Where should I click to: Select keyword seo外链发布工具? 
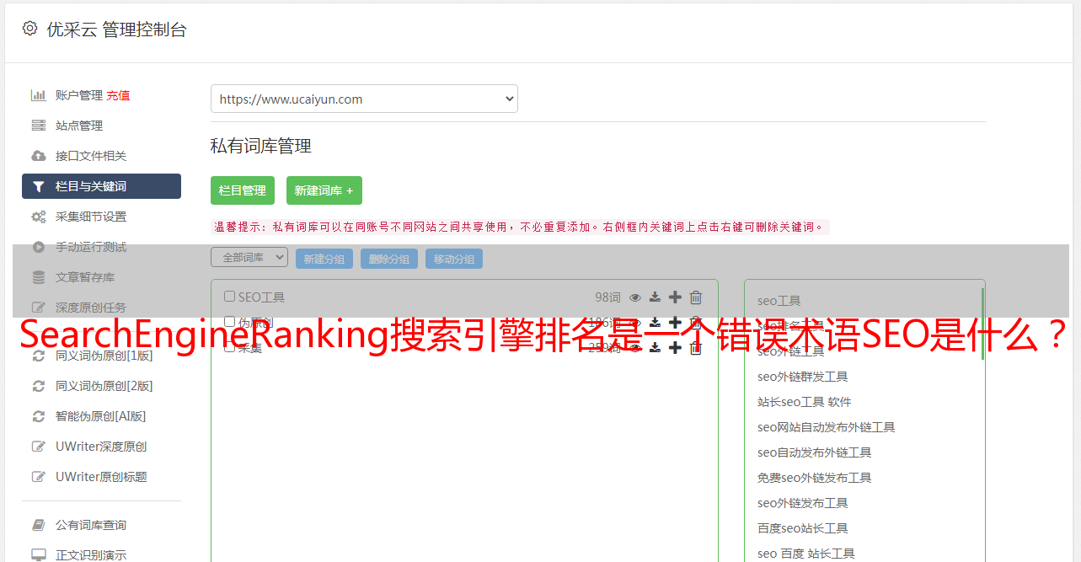(803, 503)
